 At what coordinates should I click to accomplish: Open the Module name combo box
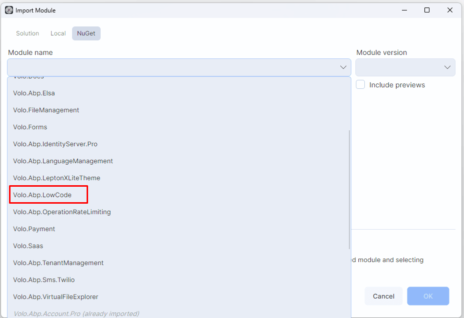tap(179, 67)
